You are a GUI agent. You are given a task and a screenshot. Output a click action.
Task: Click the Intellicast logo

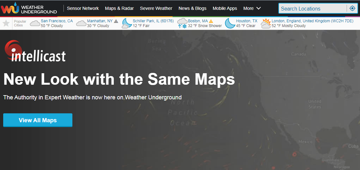35,52
